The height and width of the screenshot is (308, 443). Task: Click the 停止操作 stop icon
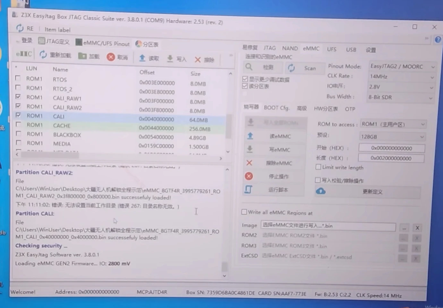click(249, 176)
